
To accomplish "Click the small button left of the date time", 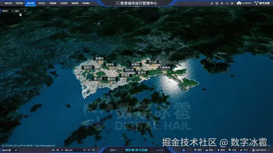I will pyautogui.click(x=121, y=150).
